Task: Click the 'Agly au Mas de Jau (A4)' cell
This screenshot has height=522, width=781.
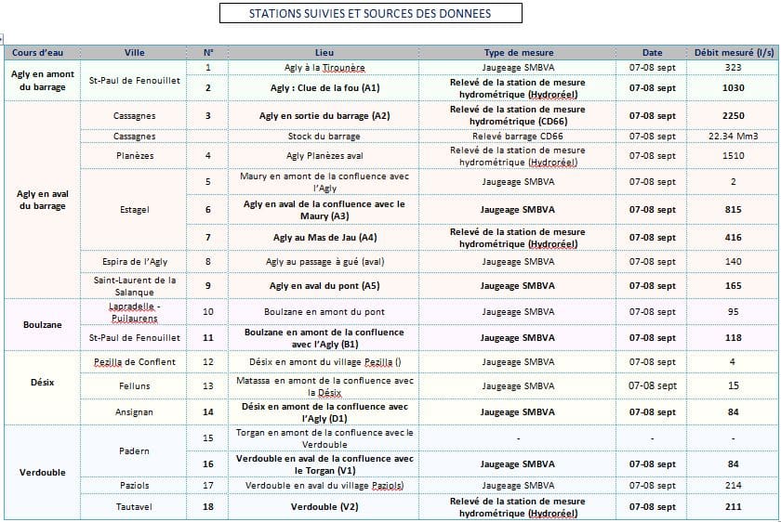Action: pyautogui.click(x=324, y=238)
